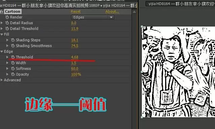This screenshot has height=129, width=215.
Task: Enable the Edge Threshold stopwatch
Action: 13,57
